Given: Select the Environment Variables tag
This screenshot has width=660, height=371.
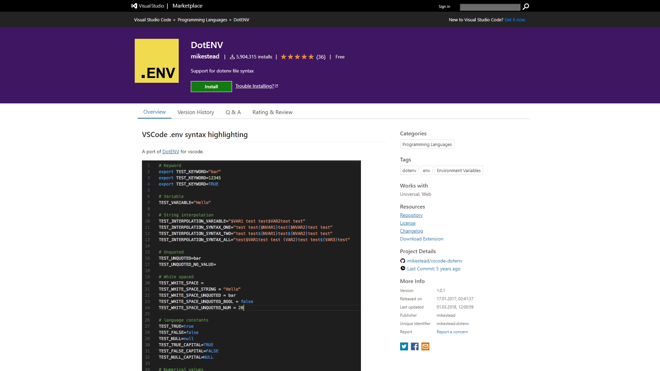Looking at the screenshot, I should pos(459,170).
